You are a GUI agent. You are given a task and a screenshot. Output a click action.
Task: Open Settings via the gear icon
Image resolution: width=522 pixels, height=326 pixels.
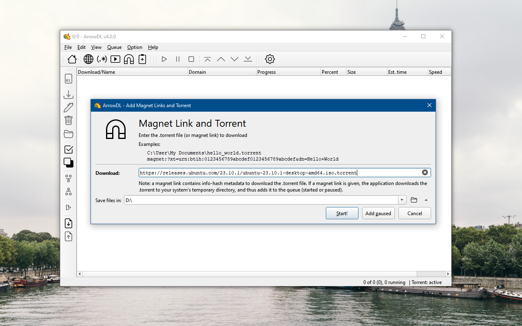pos(270,59)
